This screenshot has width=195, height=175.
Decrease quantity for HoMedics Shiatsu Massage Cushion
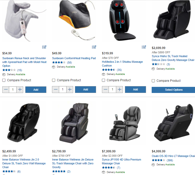coord(105,89)
